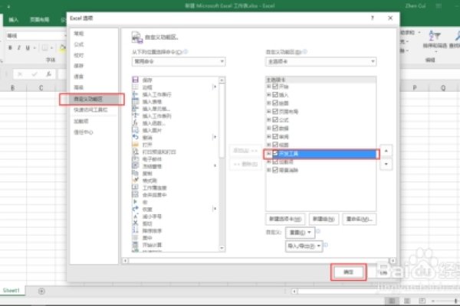The height and width of the screenshot is (306, 460).
Task: Uncheck the 插入 main tab checkbox
Action: tap(275, 95)
